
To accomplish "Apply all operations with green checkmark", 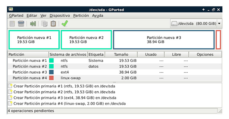I will point(65,23).
